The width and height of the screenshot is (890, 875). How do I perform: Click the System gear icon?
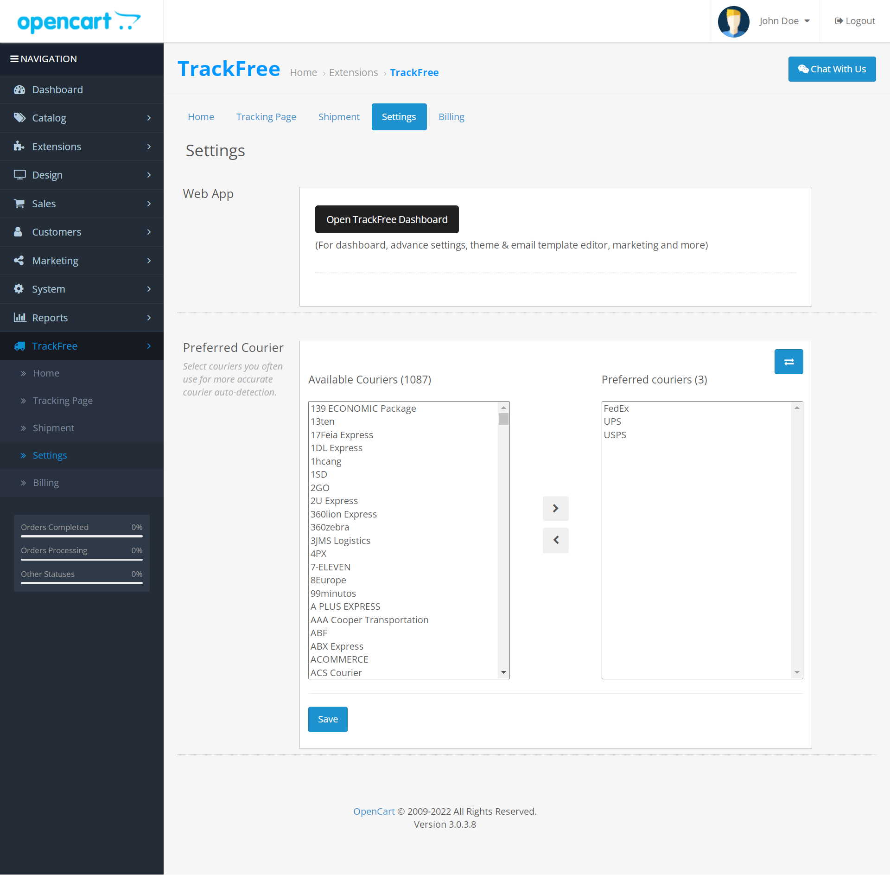(x=19, y=289)
